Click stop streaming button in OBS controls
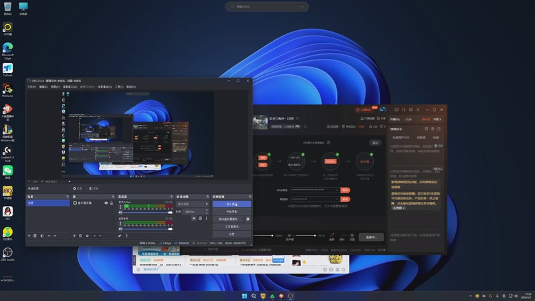This screenshot has width=535, height=301. click(231, 204)
